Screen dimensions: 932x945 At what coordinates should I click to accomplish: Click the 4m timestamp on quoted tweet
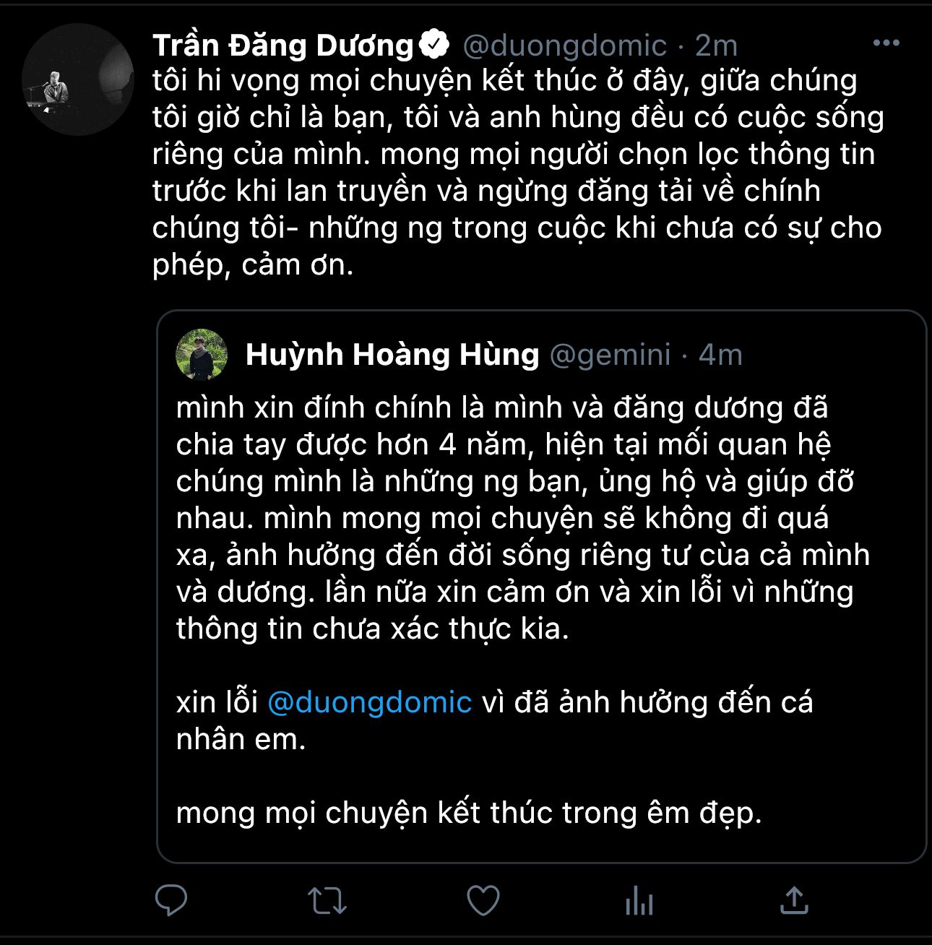[x=720, y=355]
